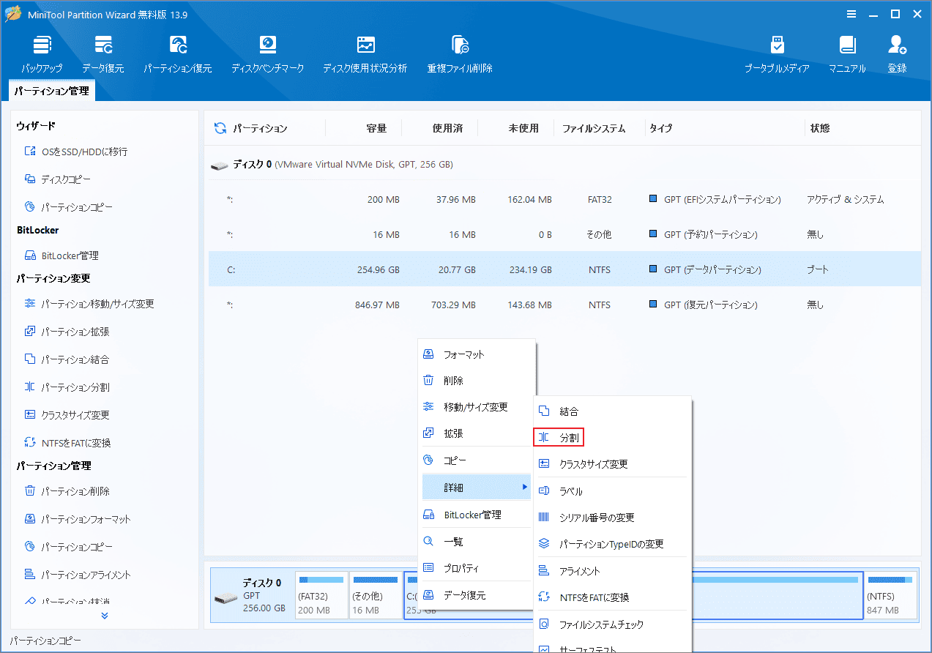Select ディスク 0 GPT 256.00 GB in disk map
932x653 pixels.
pos(252,595)
